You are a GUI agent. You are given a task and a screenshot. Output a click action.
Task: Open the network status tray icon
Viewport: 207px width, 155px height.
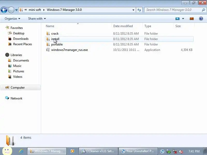(x=175, y=151)
